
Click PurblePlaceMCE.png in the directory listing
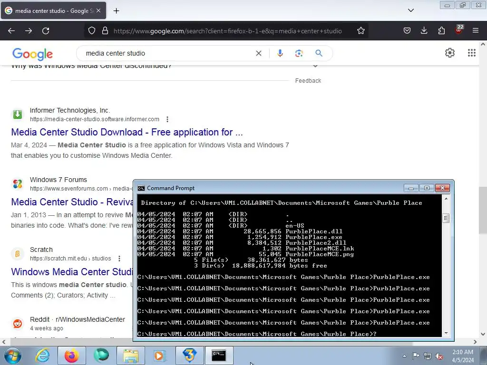tap(320, 254)
